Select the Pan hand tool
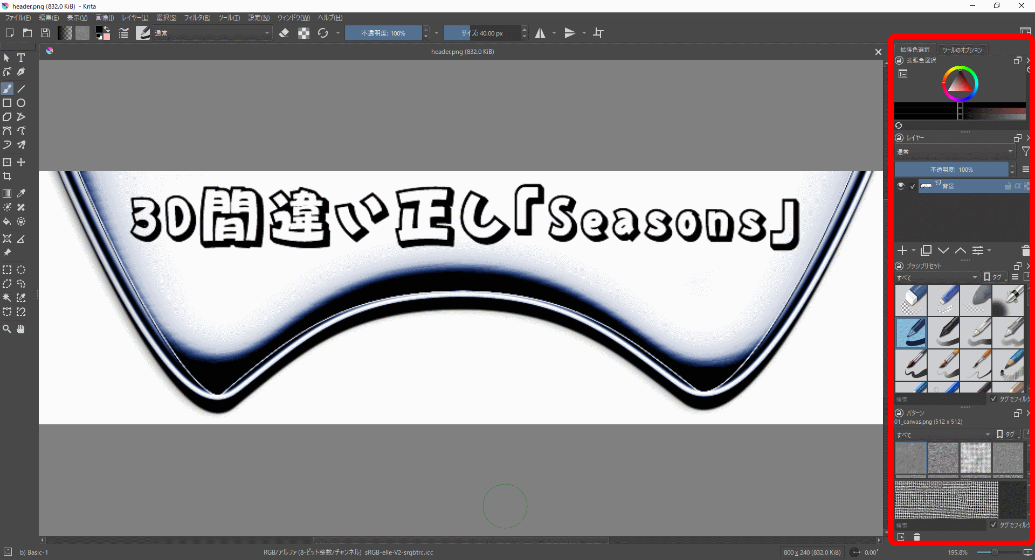The image size is (1035, 560). coord(21,329)
